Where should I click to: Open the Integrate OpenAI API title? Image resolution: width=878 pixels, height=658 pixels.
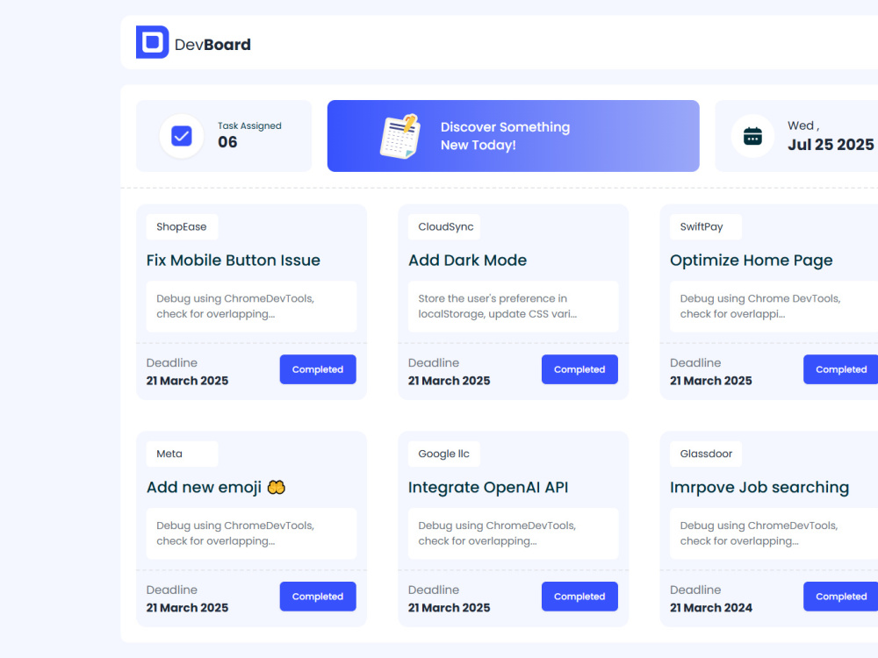[x=488, y=487]
